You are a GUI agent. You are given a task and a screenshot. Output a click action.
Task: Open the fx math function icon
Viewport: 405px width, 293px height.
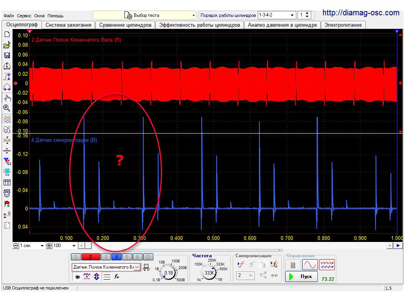pyautogui.click(x=117, y=277)
